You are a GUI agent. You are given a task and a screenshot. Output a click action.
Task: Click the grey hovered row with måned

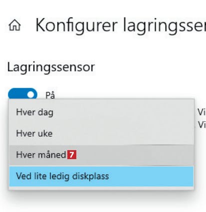[101, 155]
